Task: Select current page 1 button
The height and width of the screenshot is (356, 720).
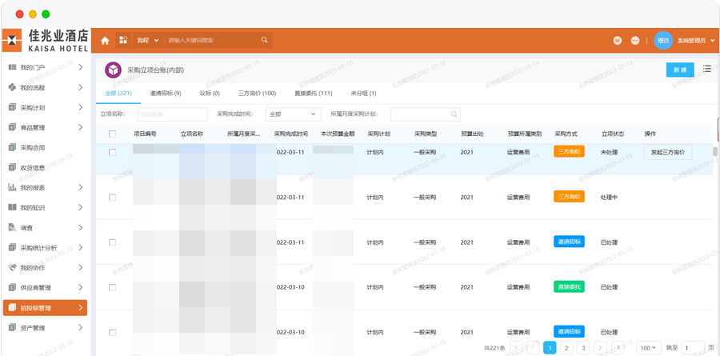Action: click(550, 348)
